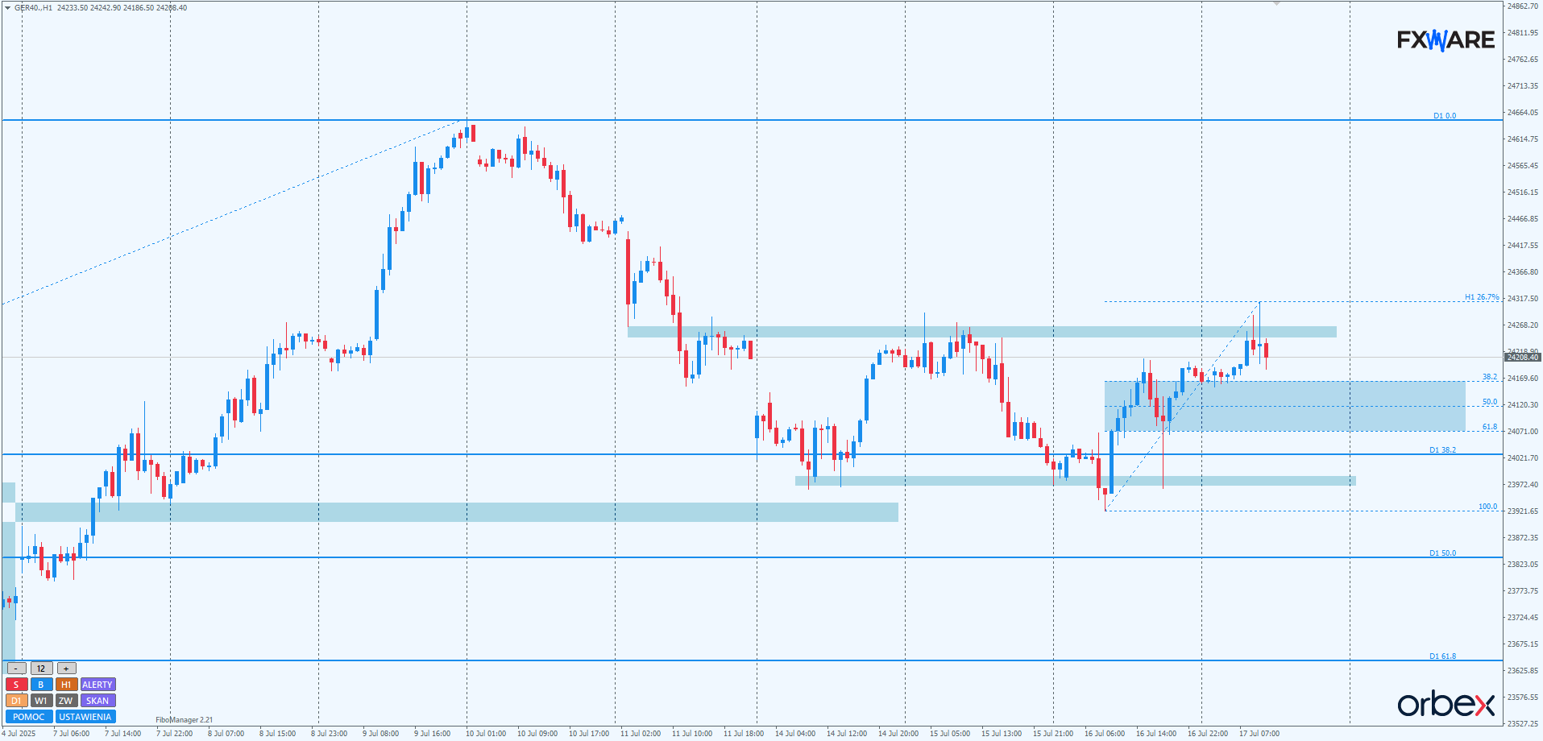Start the SKAN function

(97, 701)
